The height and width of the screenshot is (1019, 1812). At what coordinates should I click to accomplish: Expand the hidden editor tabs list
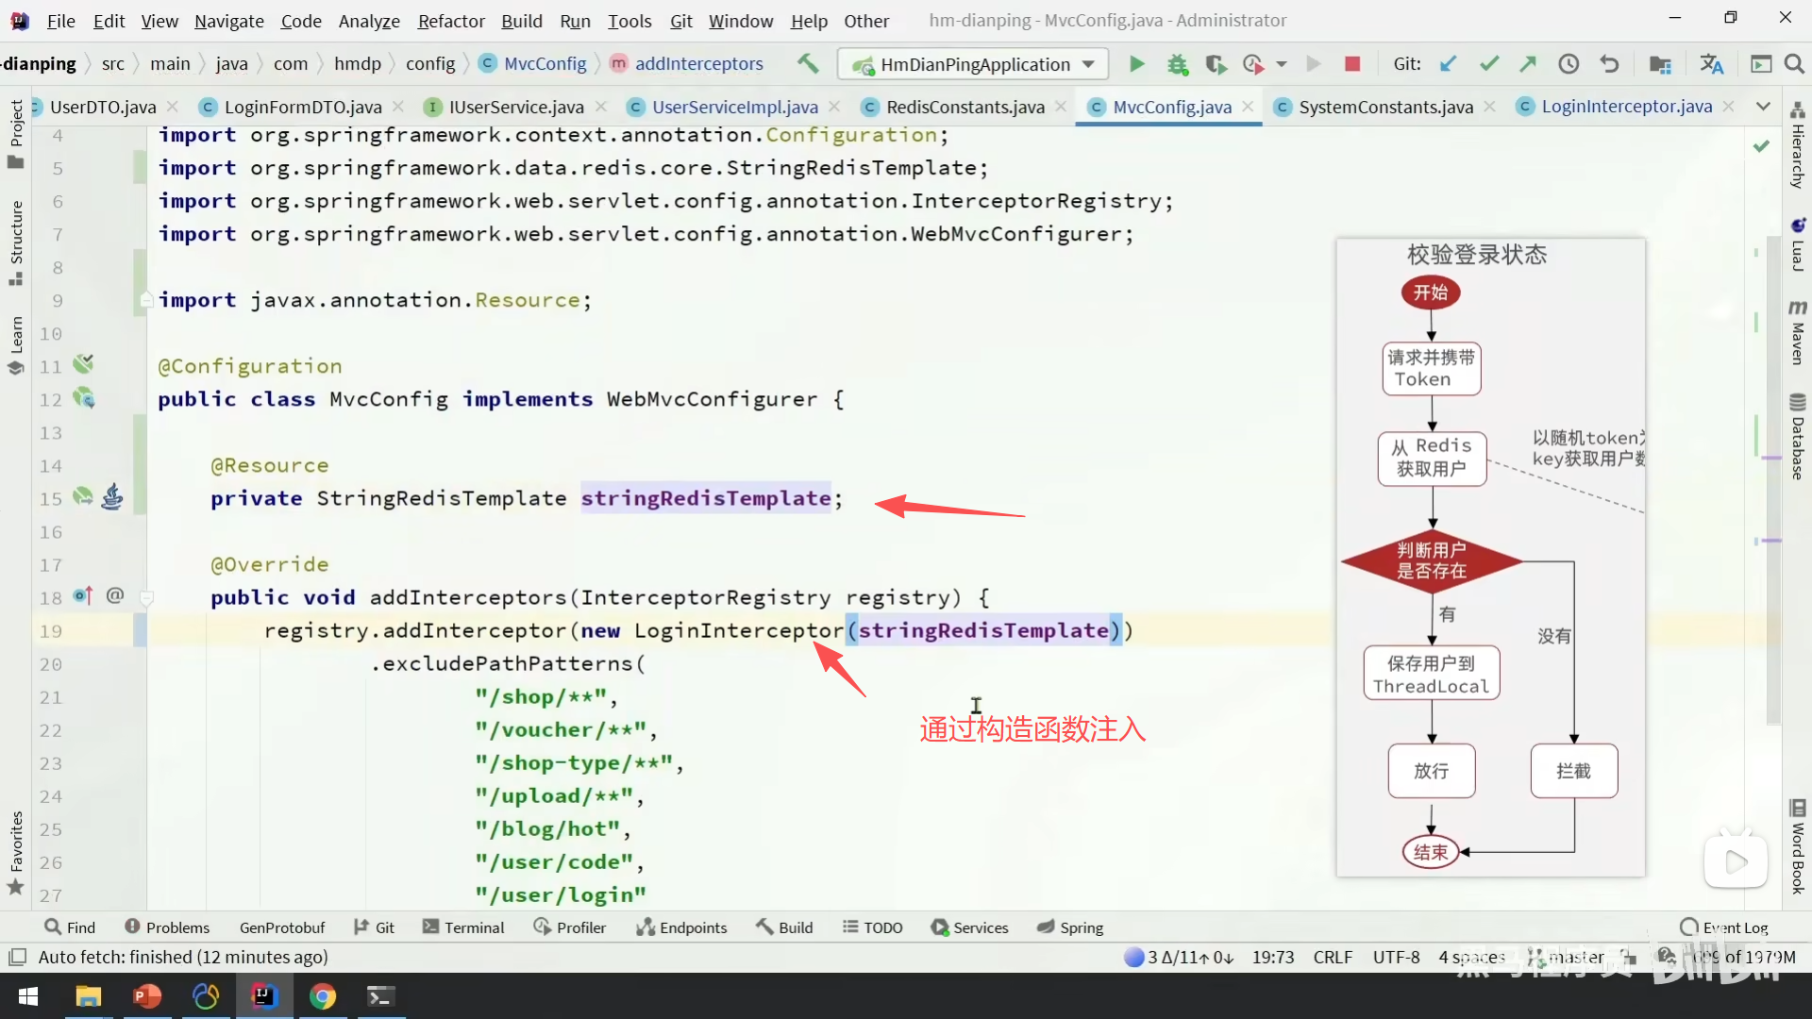1762,107
